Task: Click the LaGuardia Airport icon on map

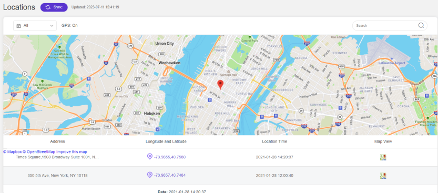Action: point(392,59)
